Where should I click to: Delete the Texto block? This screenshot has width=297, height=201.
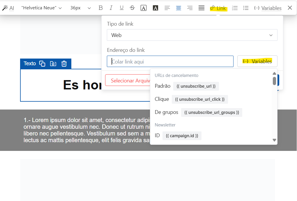64,64
